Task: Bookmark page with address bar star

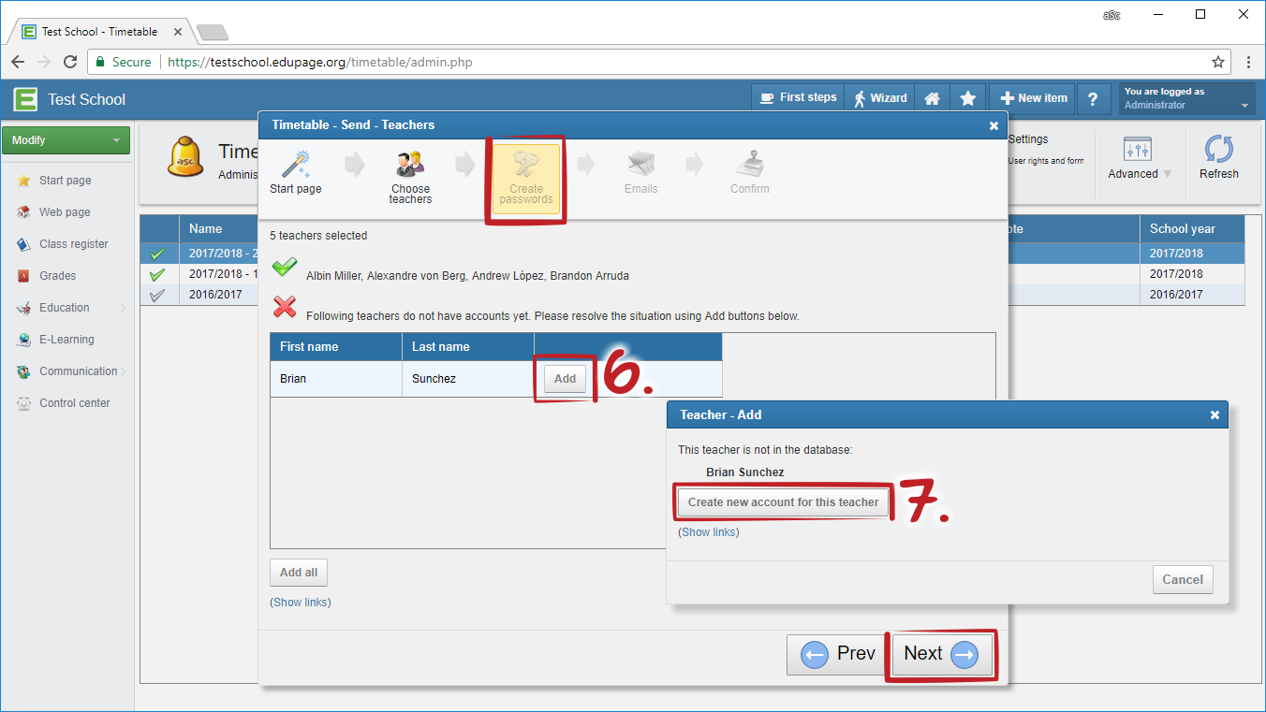Action: (1218, 62)
